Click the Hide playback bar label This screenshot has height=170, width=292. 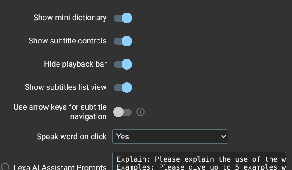(75, 64)
